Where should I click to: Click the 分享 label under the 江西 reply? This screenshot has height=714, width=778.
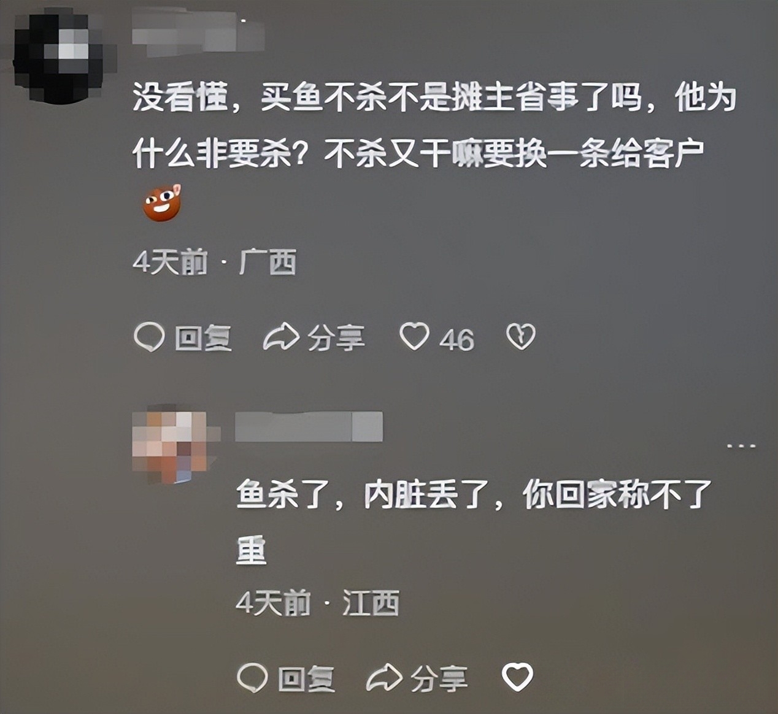click(439, 679)
